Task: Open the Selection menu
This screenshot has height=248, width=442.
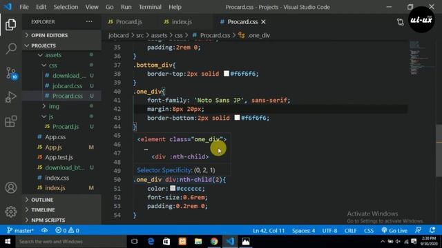Action: (66, 7)
